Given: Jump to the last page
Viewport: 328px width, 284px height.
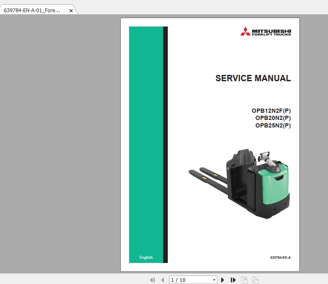Looking at the screenshot, I should (x=233, y=280).
